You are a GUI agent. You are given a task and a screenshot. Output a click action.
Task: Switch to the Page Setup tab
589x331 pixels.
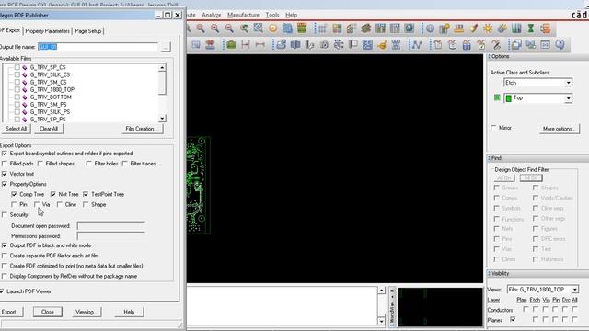click(88, 31)
